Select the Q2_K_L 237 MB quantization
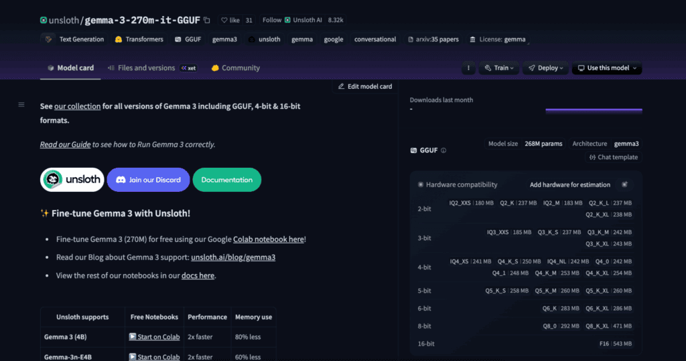 click(610, 203)
